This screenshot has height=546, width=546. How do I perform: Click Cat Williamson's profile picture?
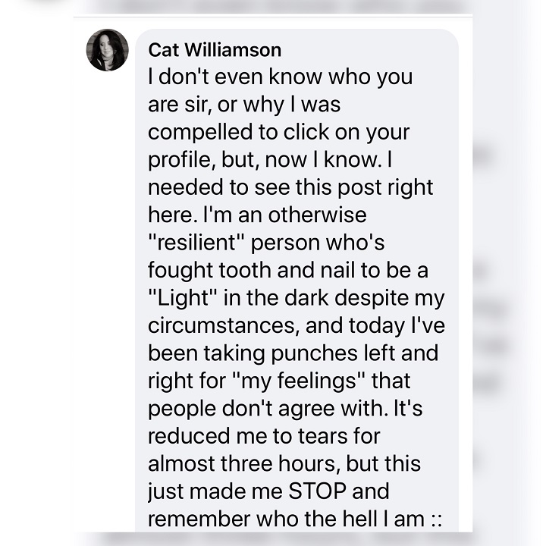coord(108,50)
